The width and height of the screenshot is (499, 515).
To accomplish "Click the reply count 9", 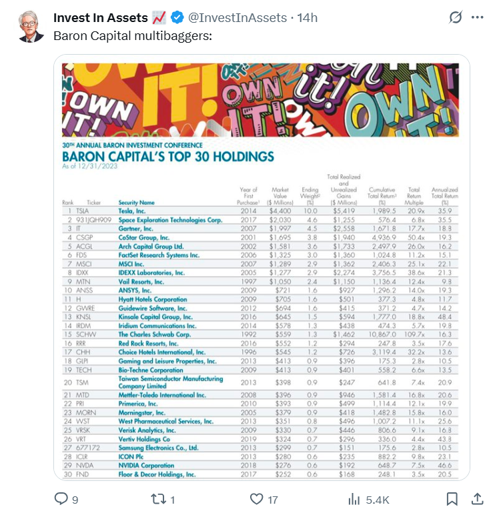I will point(75,500).
